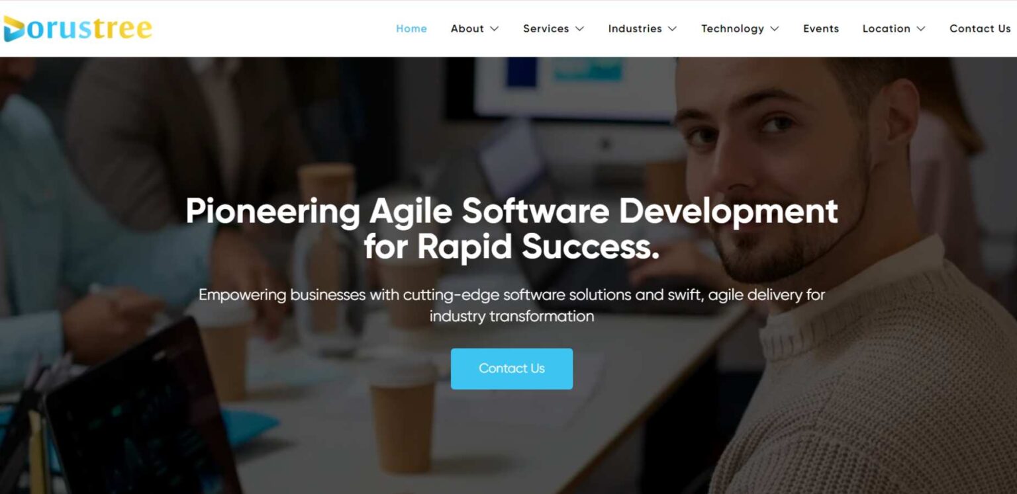Open the Location menu item

click(886, 28)
